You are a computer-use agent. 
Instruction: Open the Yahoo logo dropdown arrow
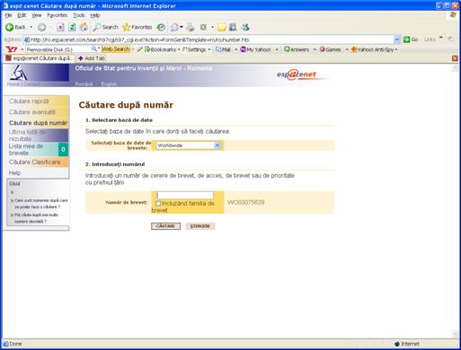point(22,49)
